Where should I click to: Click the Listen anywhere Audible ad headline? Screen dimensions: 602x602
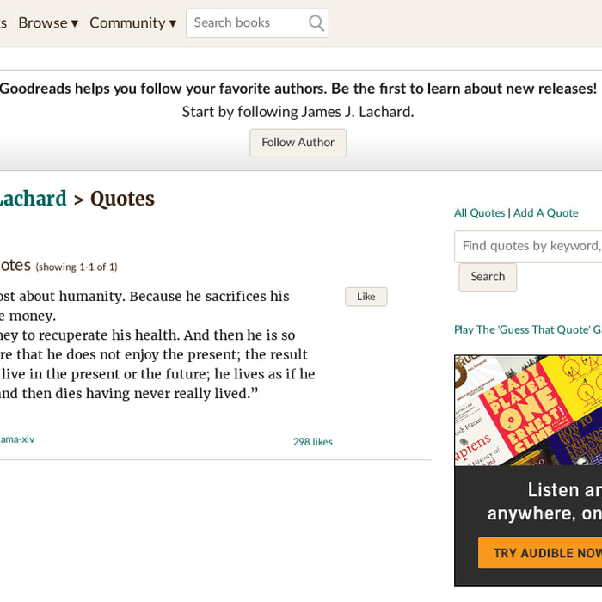(x=544, y=501)
